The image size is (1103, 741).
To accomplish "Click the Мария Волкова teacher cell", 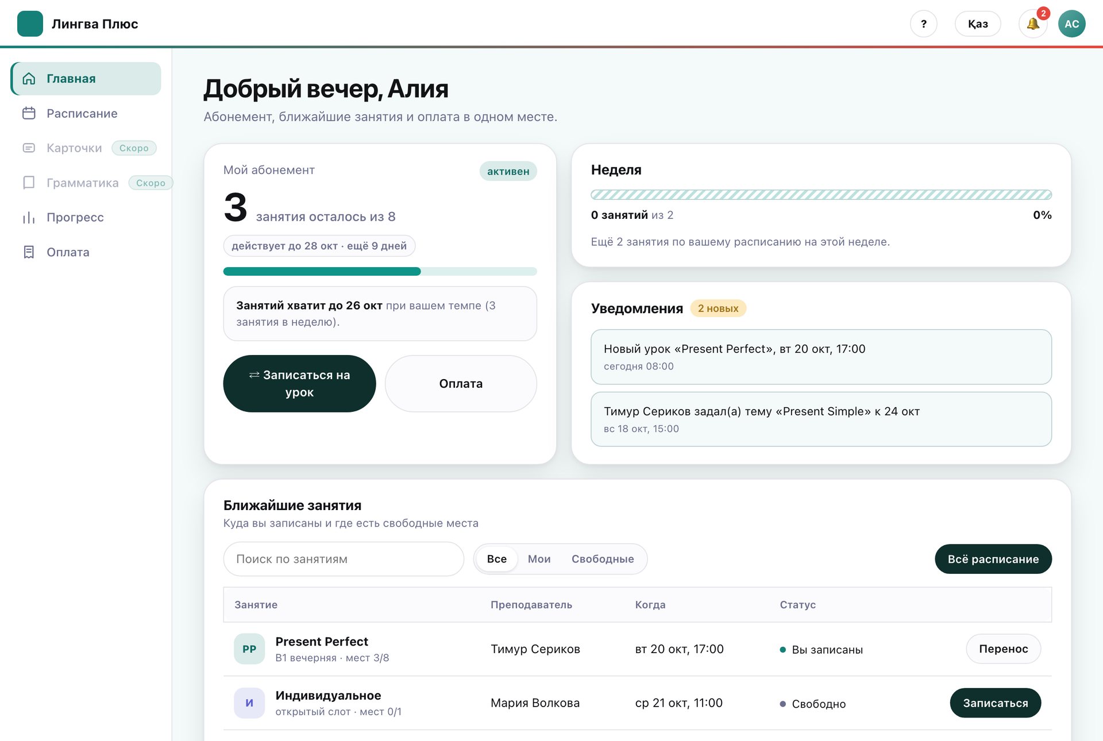I will pyautogui.click(x=535, y=703).
